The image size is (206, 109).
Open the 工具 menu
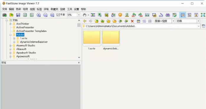coord(69,9)
